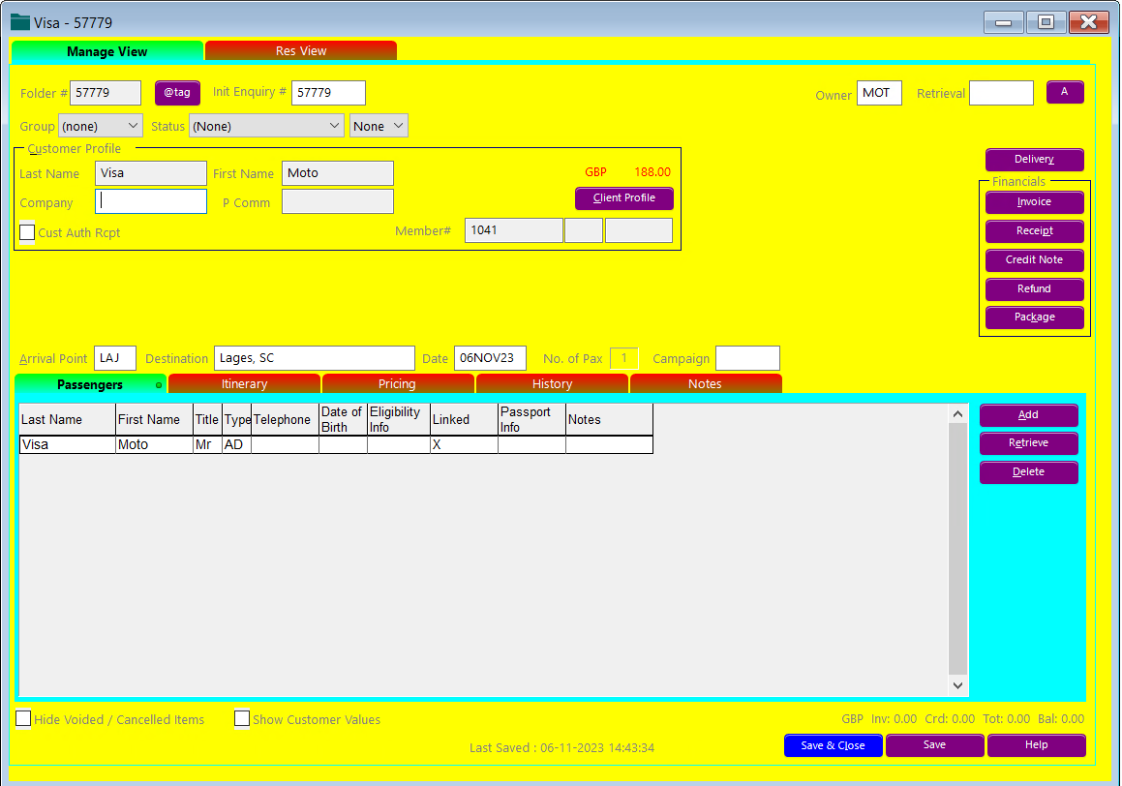
Task: Click the Retrieve passenger button
Action: [1029, 443]
